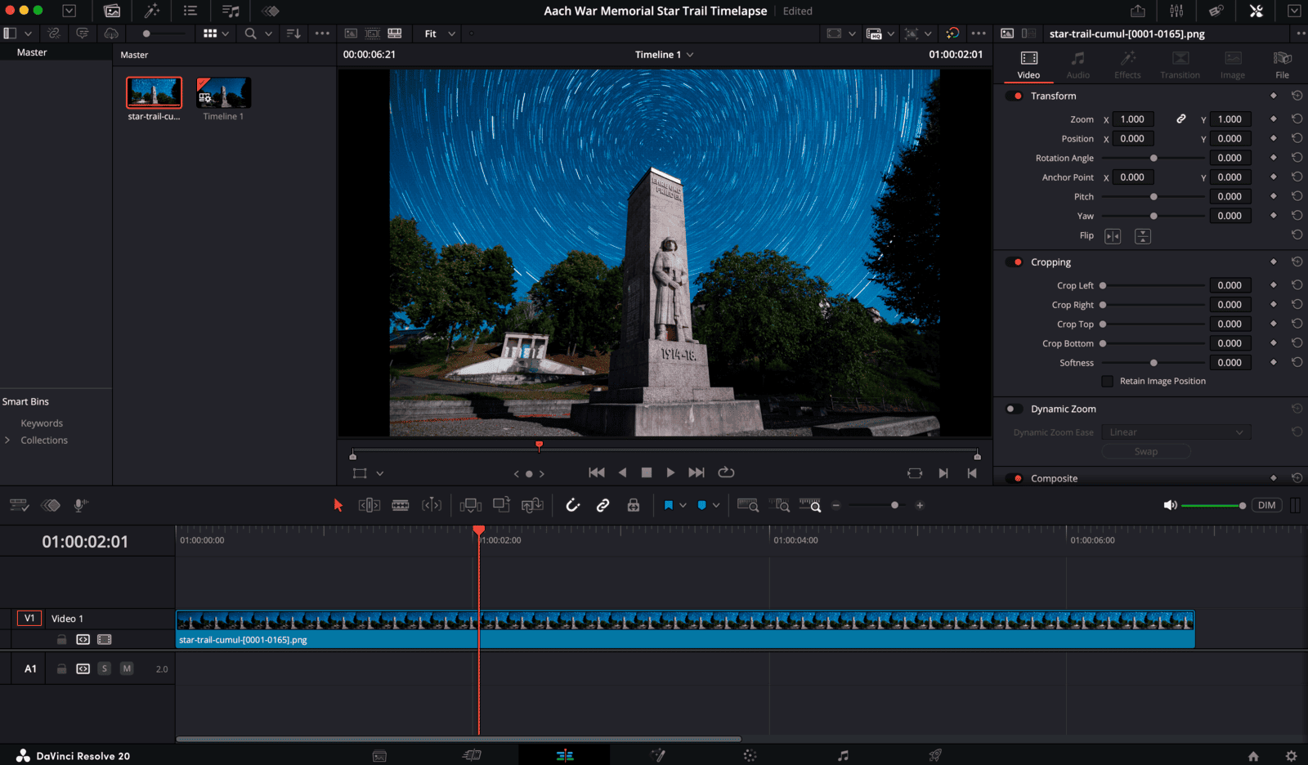This screenshot has height=765, width=1308.
Task: Open the Fairlight page music note icon
Action: pos(844,755)
